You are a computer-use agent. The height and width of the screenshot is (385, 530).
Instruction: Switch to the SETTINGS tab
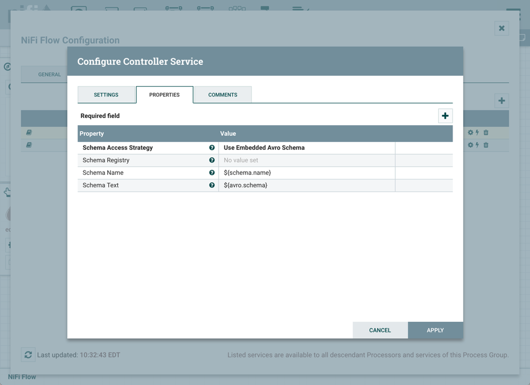pyautogui.click(x=106, y=95)
